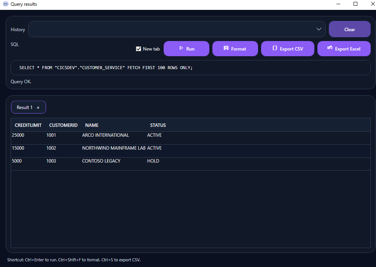This screenshot has width=376, height=267.
Task: Click ACTIVE status for NORTHWIND MAINFRAME LAB
Action: click(x=154, y=148)
